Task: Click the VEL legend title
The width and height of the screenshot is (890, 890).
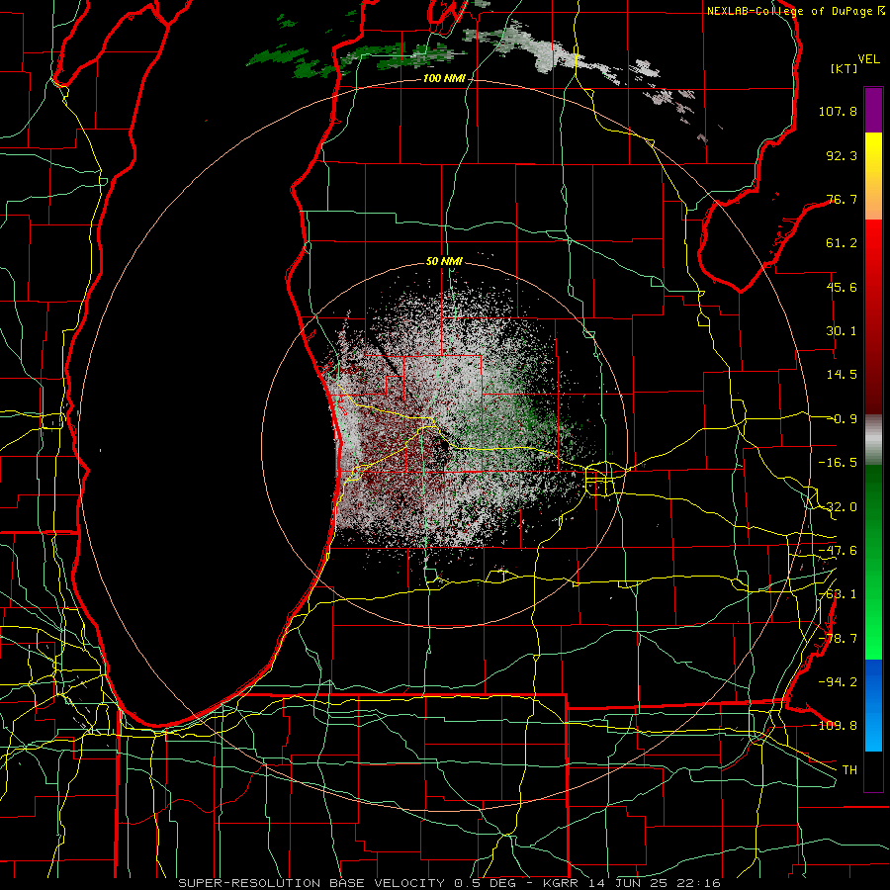Action: 868,59
